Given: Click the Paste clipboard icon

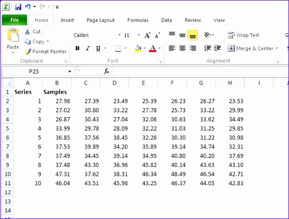Looking at the screenshot, I should coord(13,35).
